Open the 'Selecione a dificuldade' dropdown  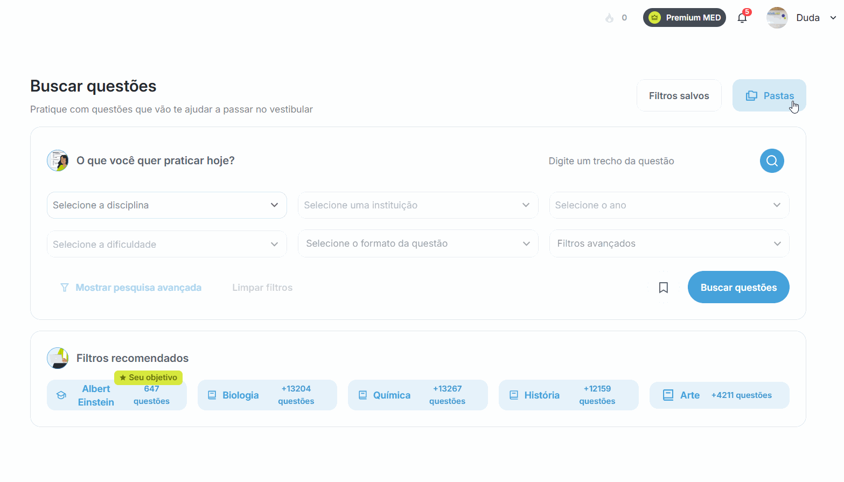tap(167, 244)
